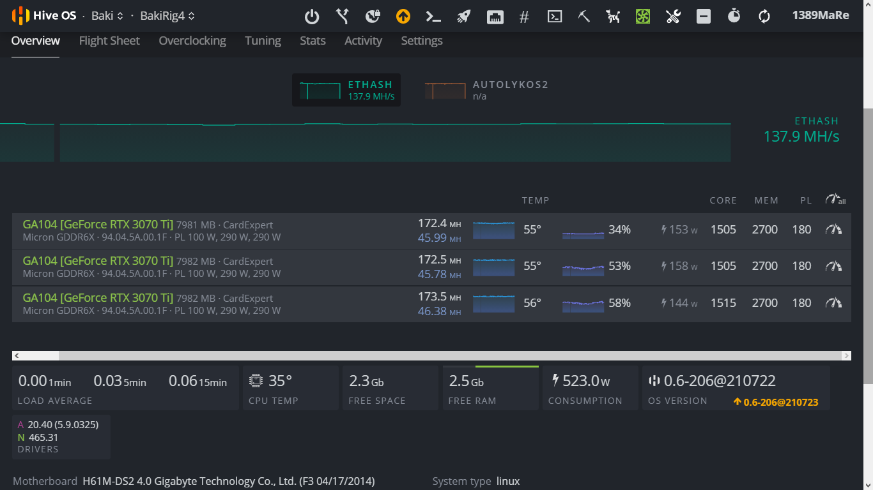This screenshot has width=873, height=490.
Task: Open the BakiRig4 rig dropdown
Action: tap(167, 15)
